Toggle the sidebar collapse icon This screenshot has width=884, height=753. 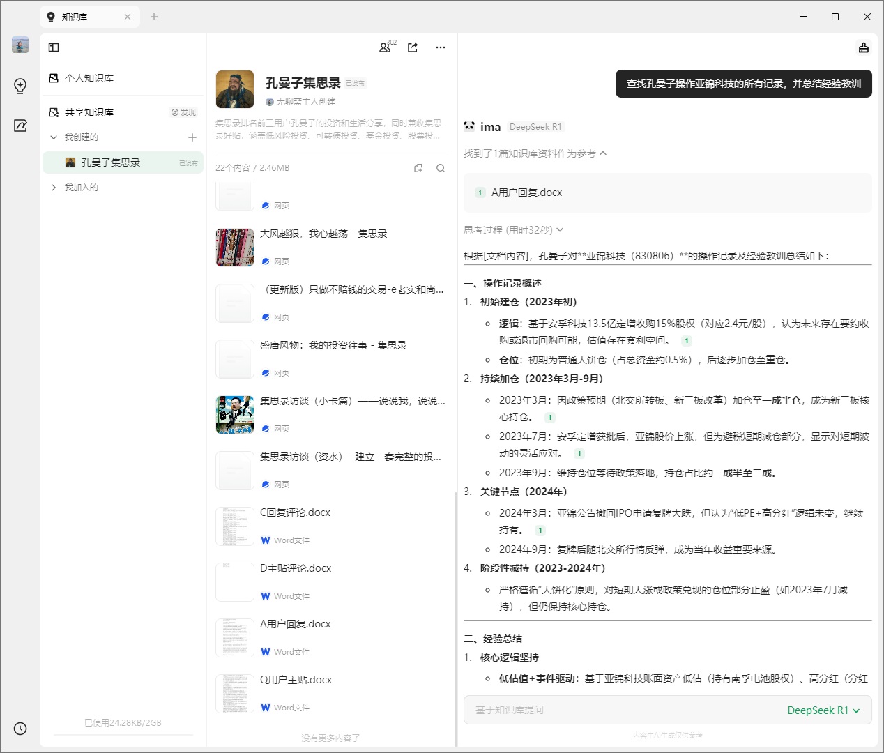tap(54, 47)
